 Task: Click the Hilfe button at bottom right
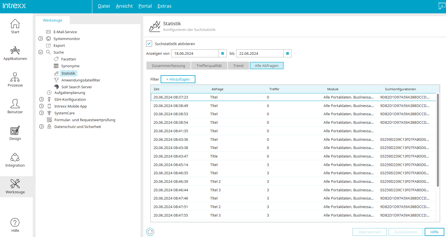point(434,232)
